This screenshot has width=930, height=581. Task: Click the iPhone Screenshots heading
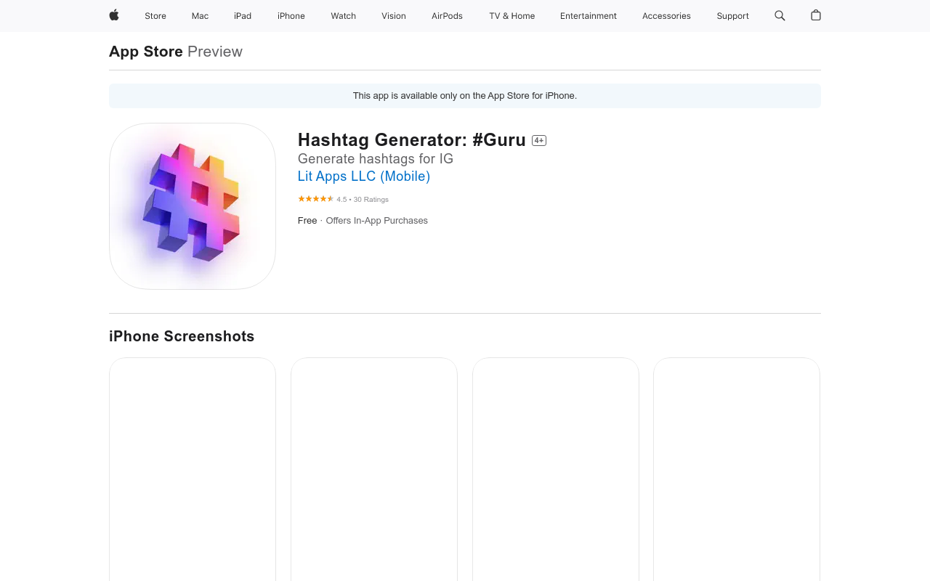pos(182,336)
